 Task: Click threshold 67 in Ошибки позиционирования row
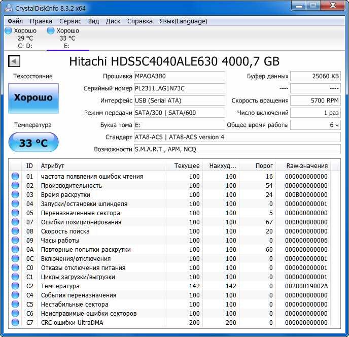269,222
